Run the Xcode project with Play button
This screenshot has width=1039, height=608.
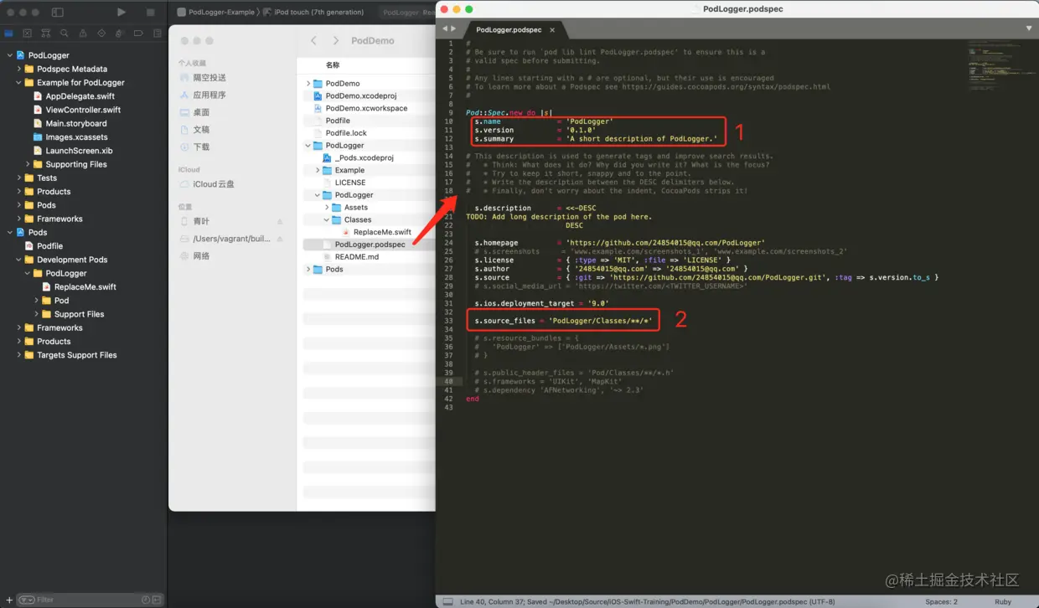click(121, 13)
